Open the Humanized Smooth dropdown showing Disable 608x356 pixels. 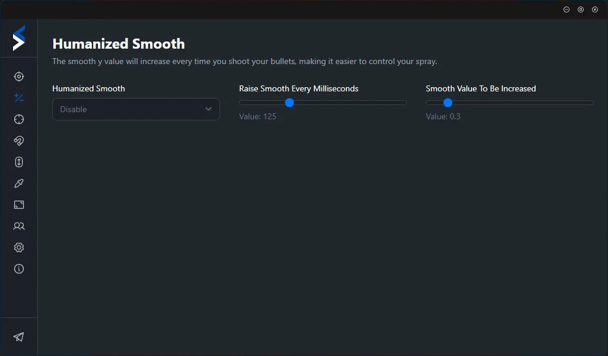point(136,109)
